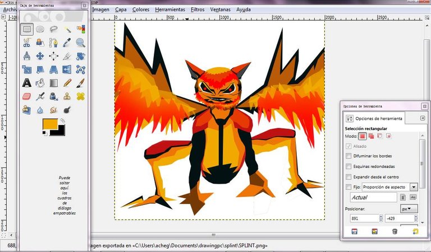Screen dimensions: 431x252
Task: Open the px units dropdown
Action: 409,209
